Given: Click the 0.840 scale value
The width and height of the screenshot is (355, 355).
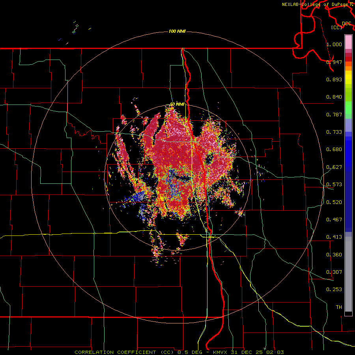Looking at the screenshot, I should [x=334, y=97].
